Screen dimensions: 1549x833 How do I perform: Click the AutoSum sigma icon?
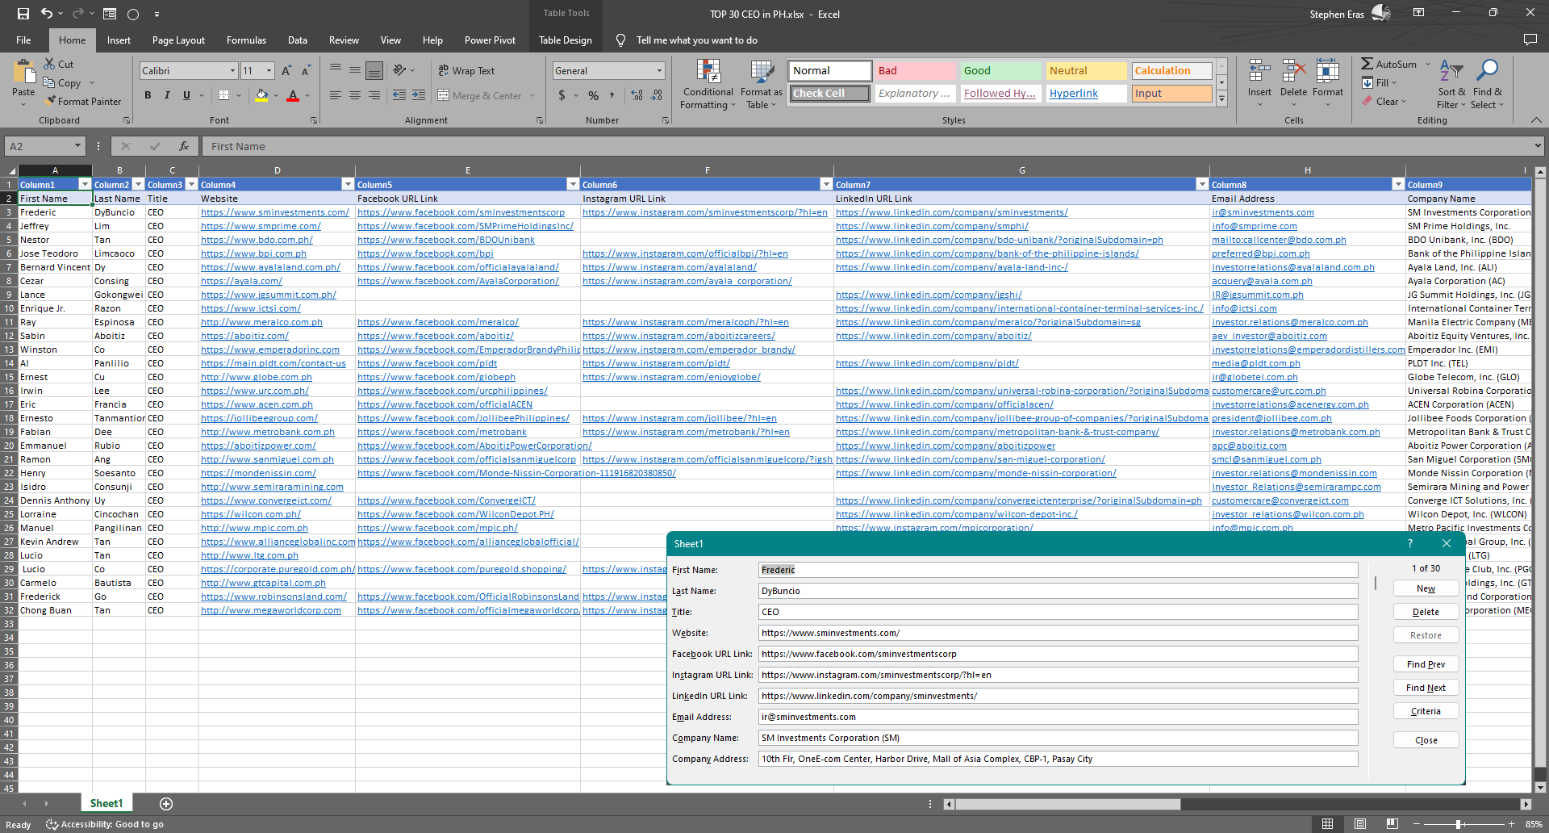tap(1367, 64)
